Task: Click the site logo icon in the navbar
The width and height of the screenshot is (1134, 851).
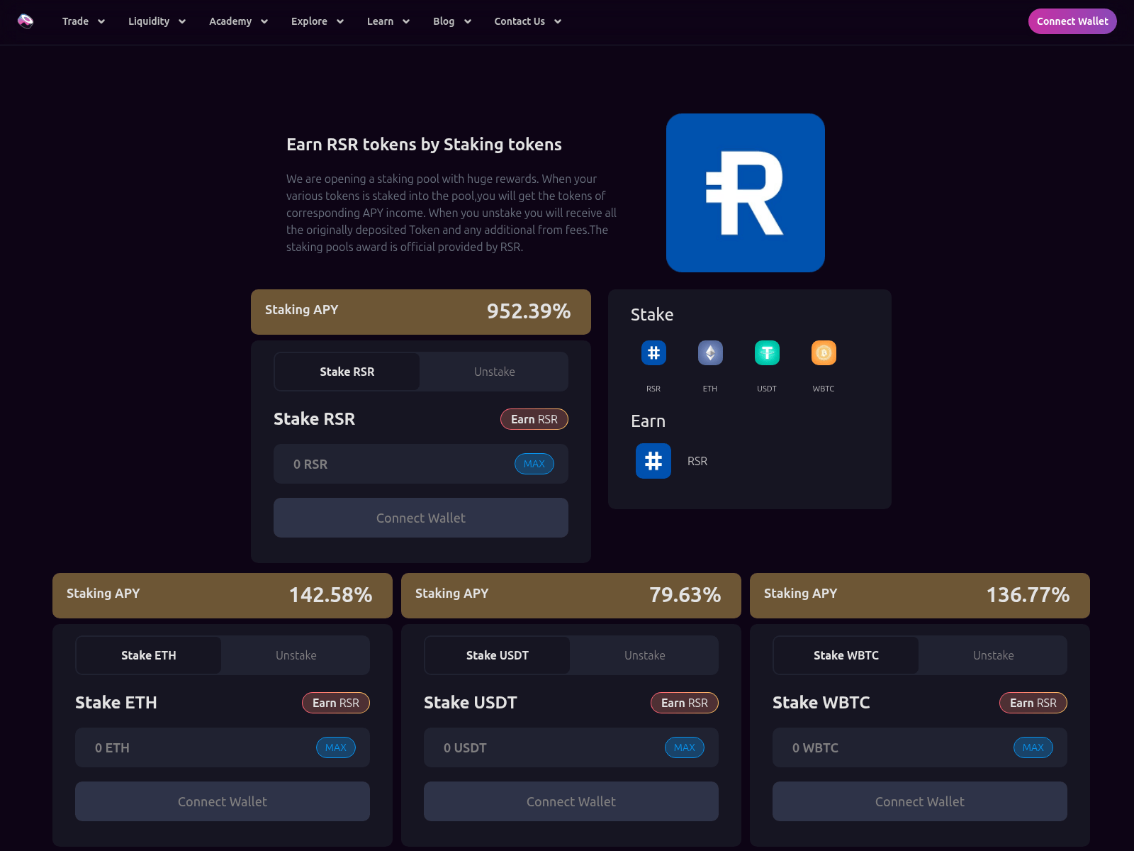Action: click(x=26, y=21)
